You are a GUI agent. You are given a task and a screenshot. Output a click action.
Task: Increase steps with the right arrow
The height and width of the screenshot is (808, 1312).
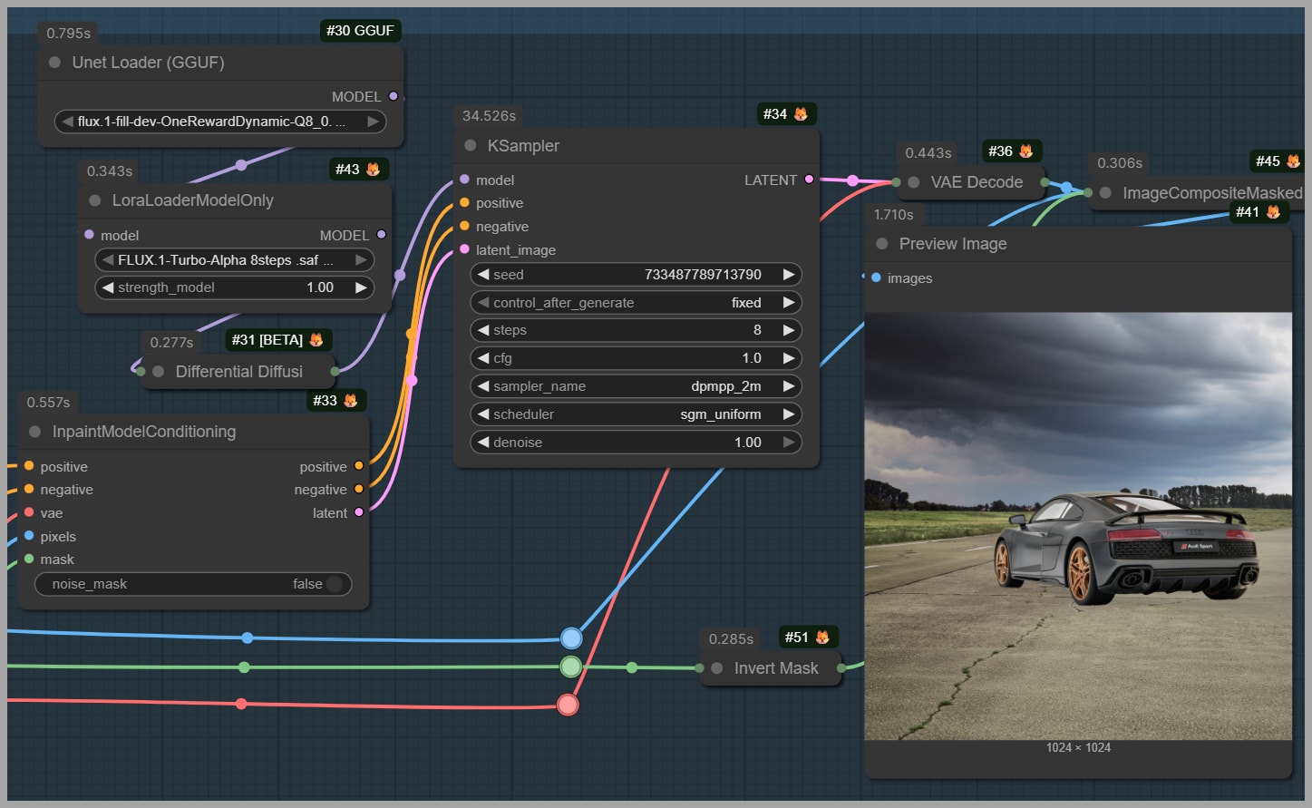[789, 330]
